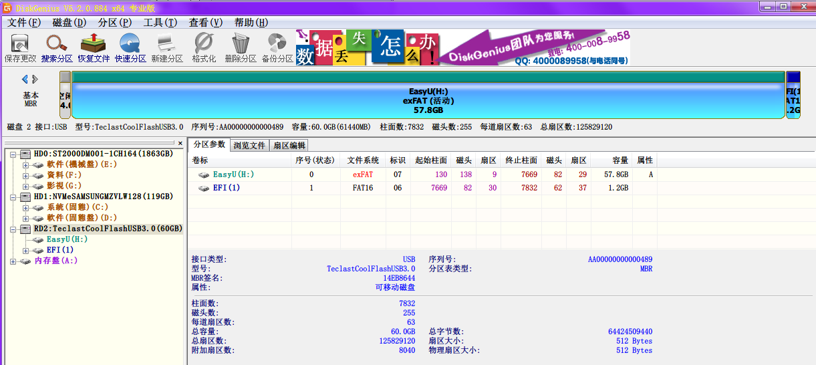Select the gray free-space block on disk map
The width and height of the screenshot is (816, 365).
(x=65, y=96)
